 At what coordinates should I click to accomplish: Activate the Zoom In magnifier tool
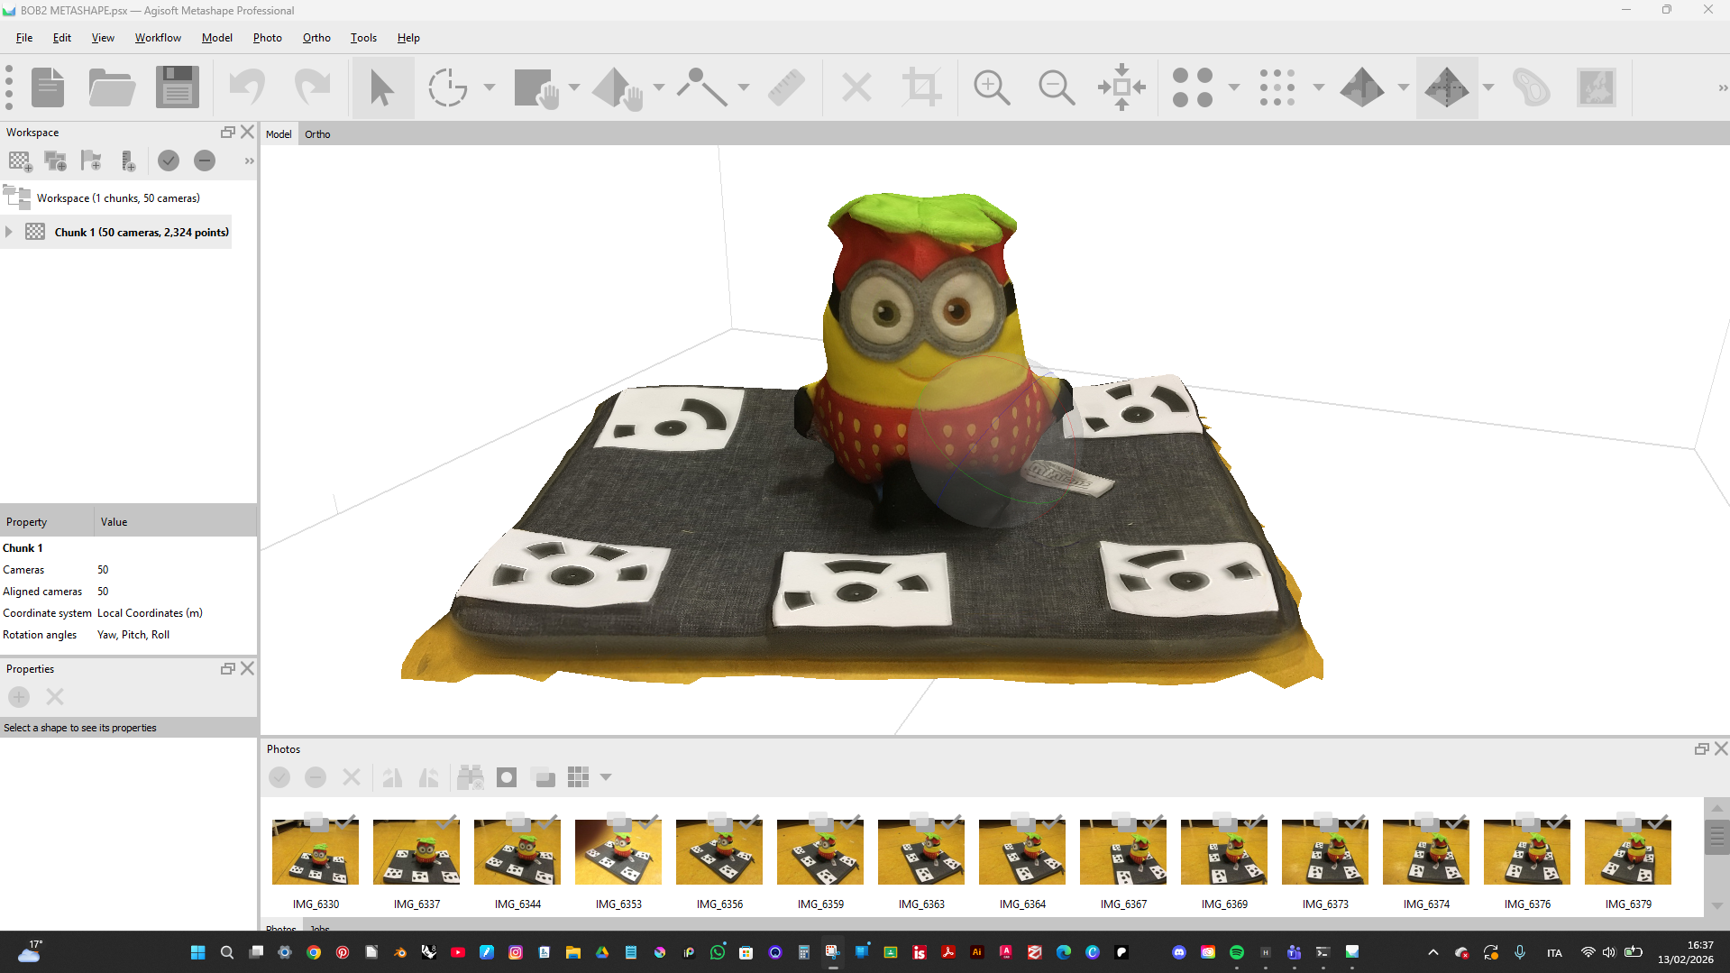[x=991, y=87]
